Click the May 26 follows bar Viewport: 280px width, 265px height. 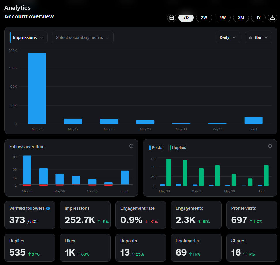click(x=27, y=170)
